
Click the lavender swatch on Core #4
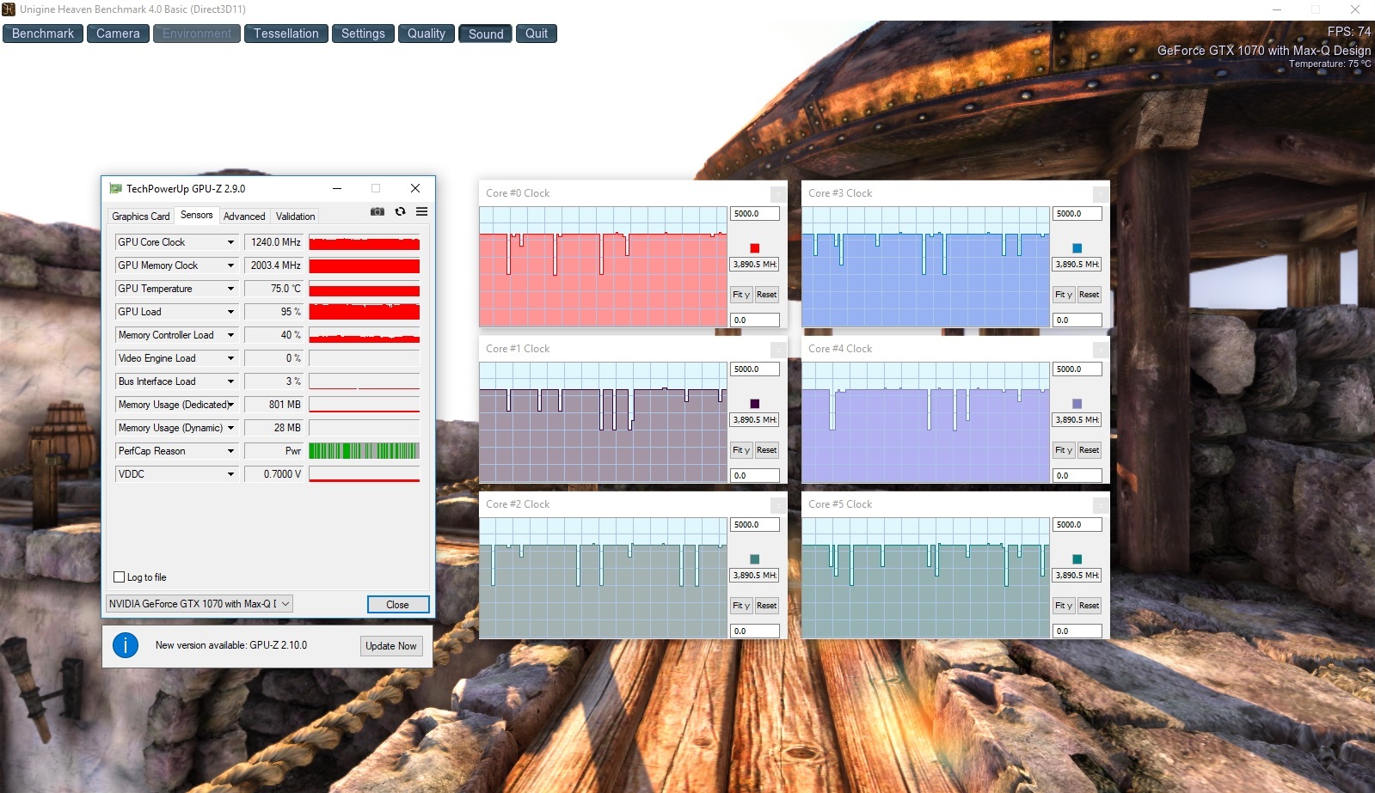(1077, 404)
